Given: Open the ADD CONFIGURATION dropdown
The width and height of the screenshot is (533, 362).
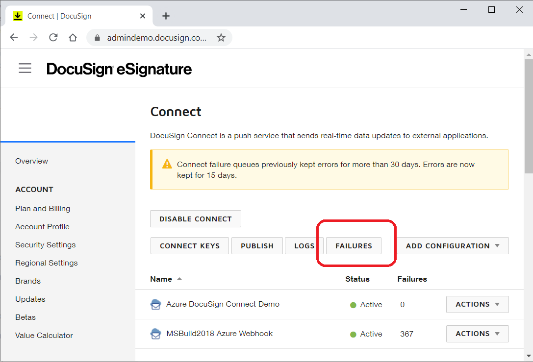Looking at the screenshot, I should tap(452, 245).
